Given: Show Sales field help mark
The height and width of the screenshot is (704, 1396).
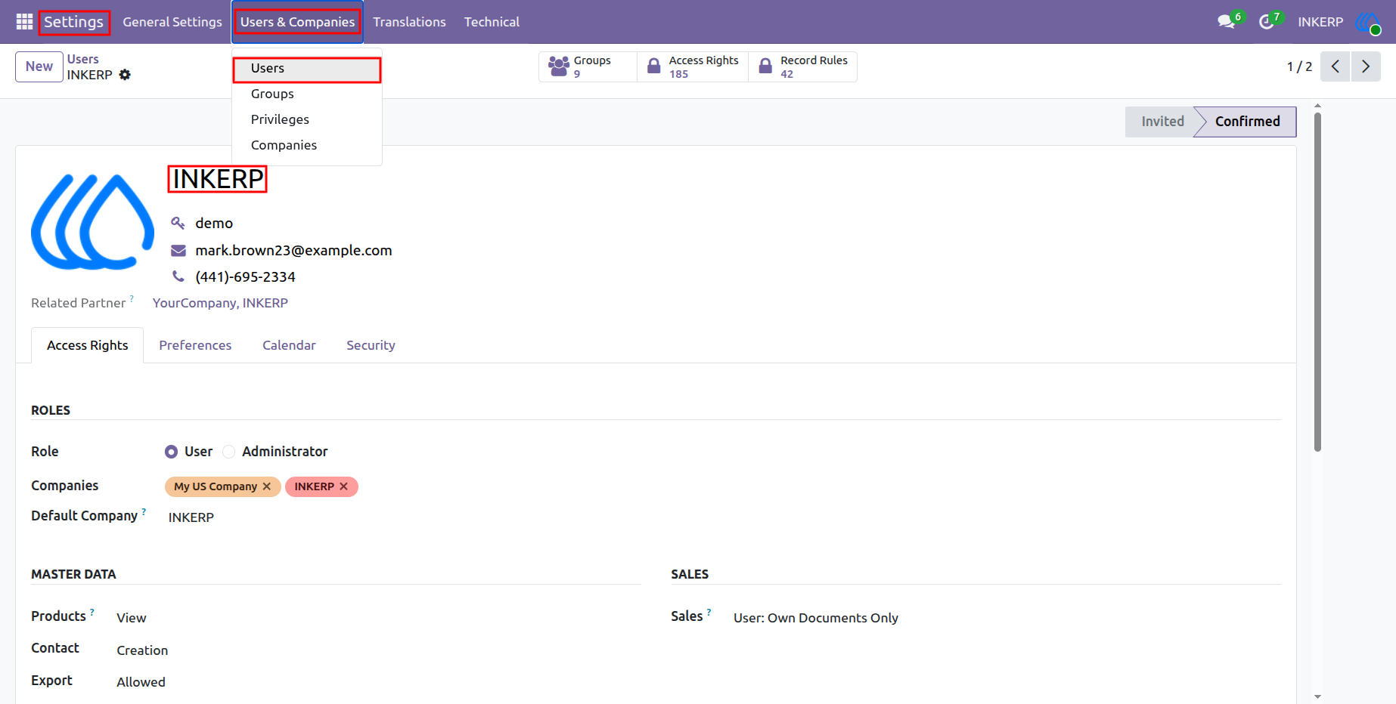Looking at the screenshot, I should [709, 612].
